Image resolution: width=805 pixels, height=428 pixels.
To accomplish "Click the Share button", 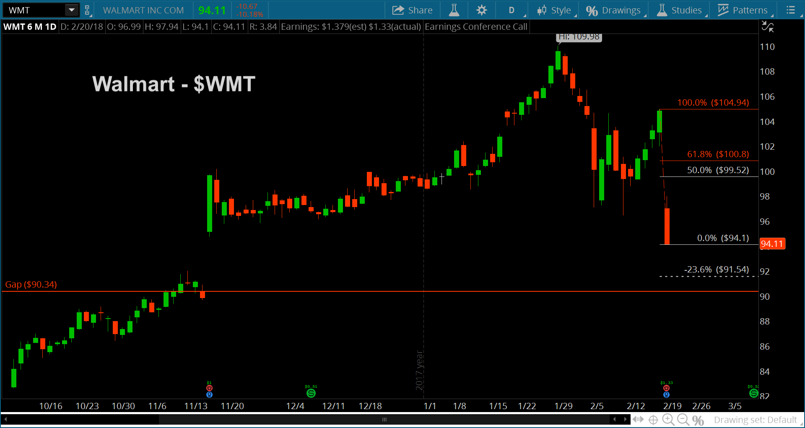I will (x=412, y=10).
